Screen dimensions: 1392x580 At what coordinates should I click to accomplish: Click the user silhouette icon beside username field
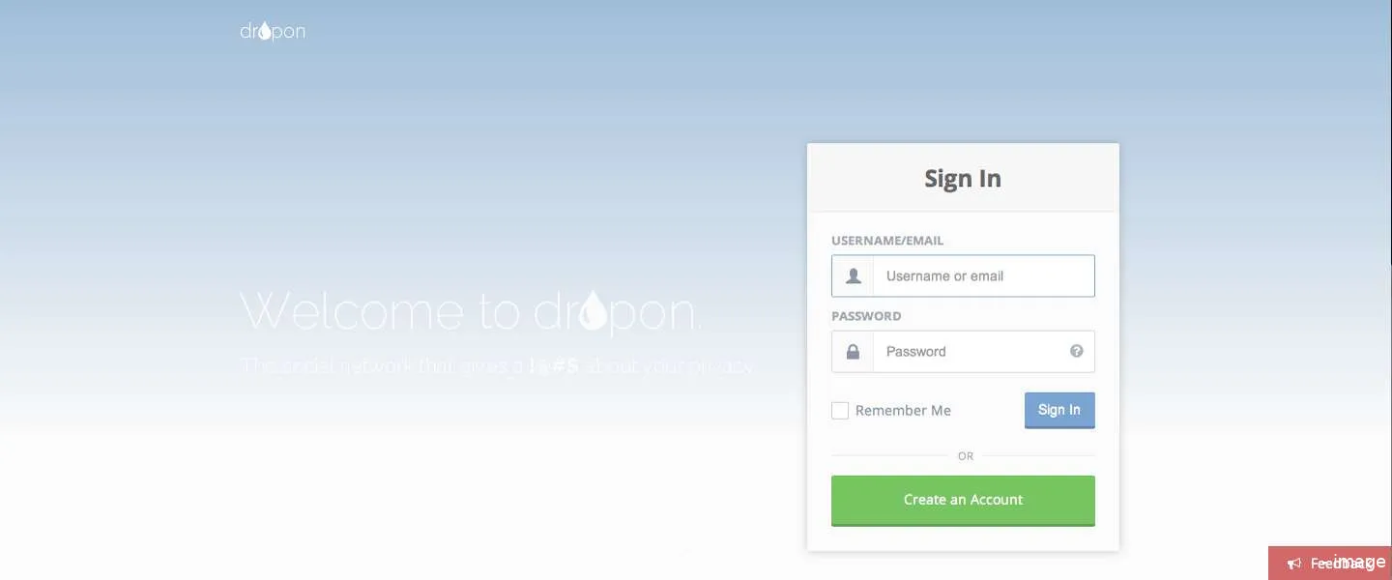click(853, 276)
